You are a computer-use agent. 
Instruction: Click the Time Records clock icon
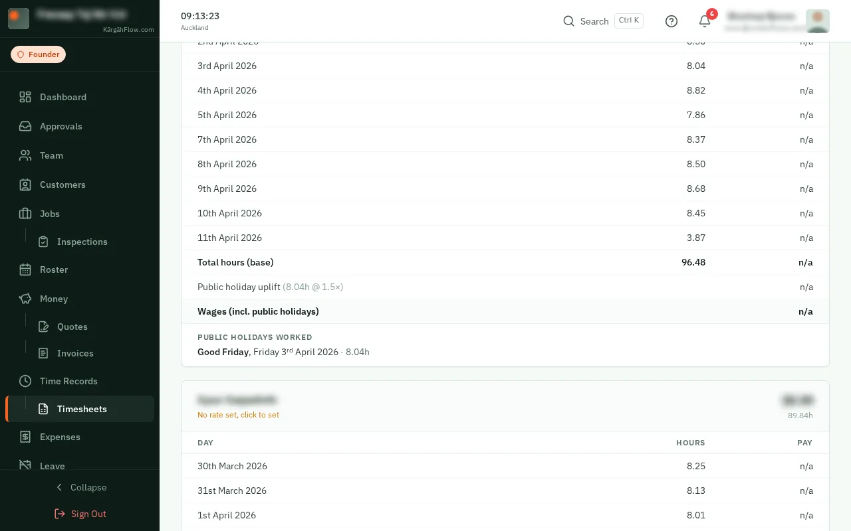click(x=25, y=381)
